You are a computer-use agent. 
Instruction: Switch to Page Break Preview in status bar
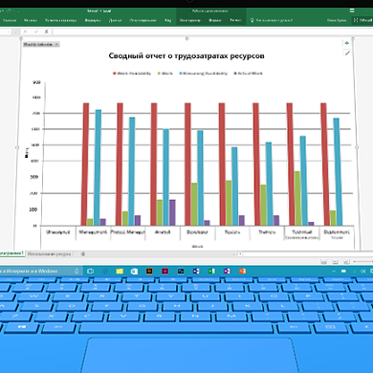[346, 262]
